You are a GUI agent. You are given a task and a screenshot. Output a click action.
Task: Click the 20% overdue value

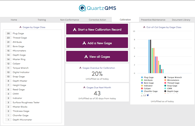click(x=97, y=74)
